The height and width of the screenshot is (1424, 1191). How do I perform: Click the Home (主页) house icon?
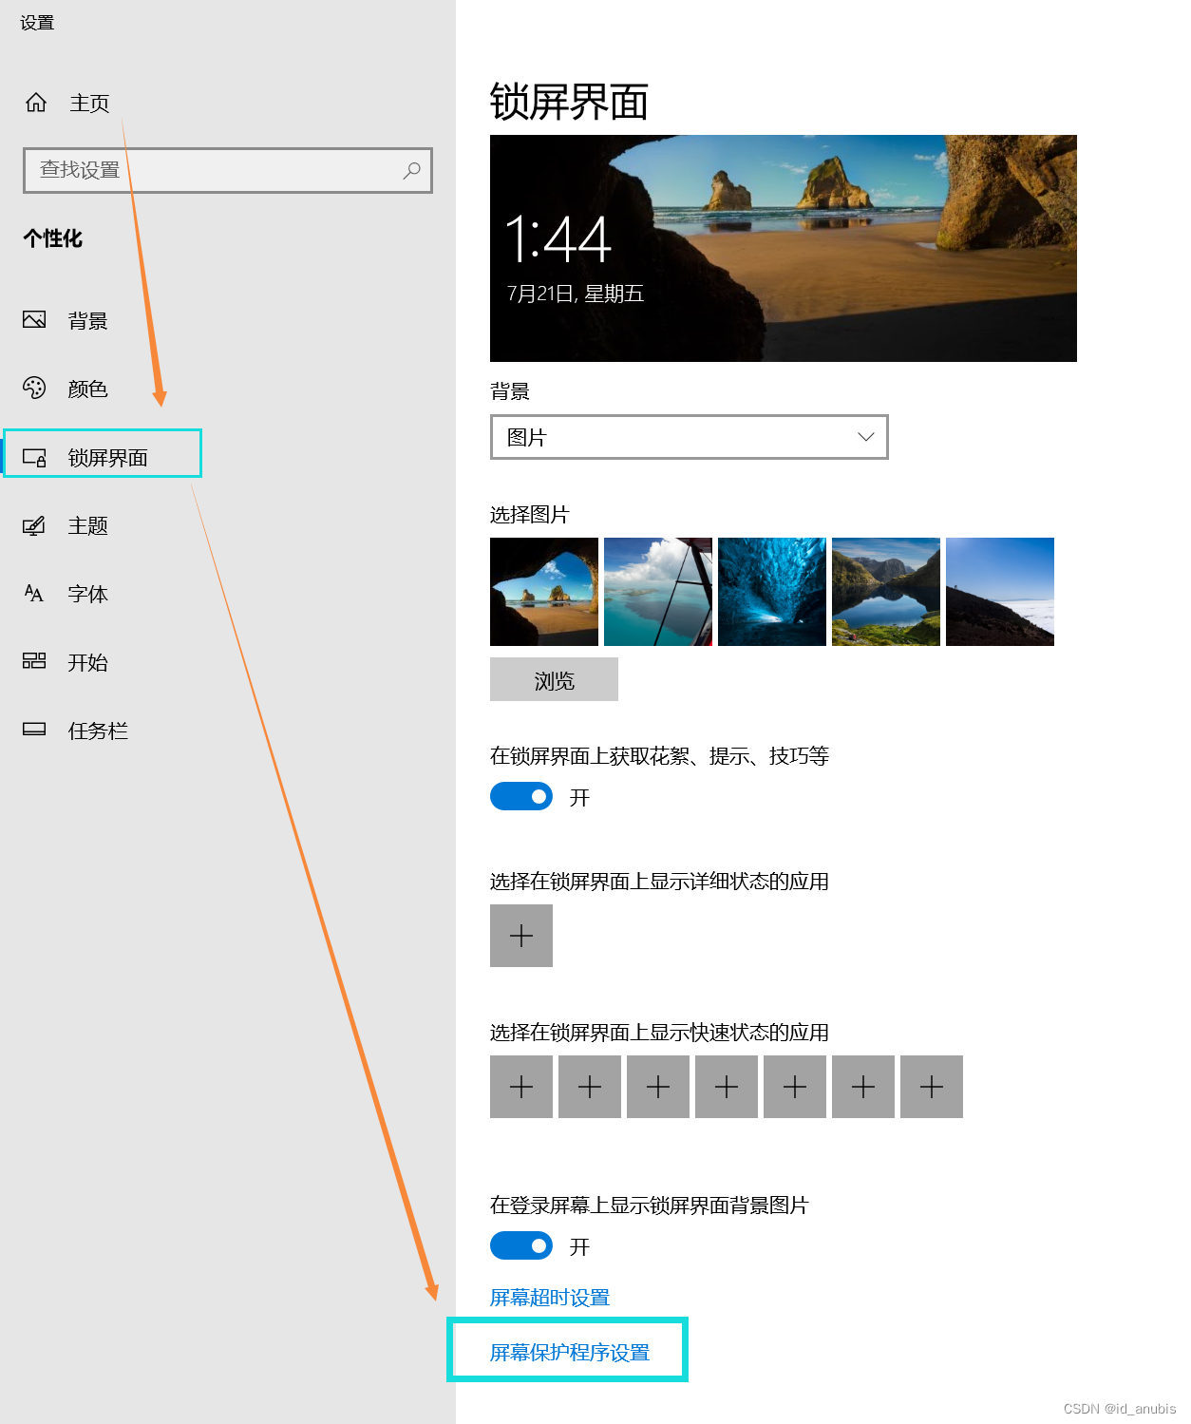click(36, 103)
